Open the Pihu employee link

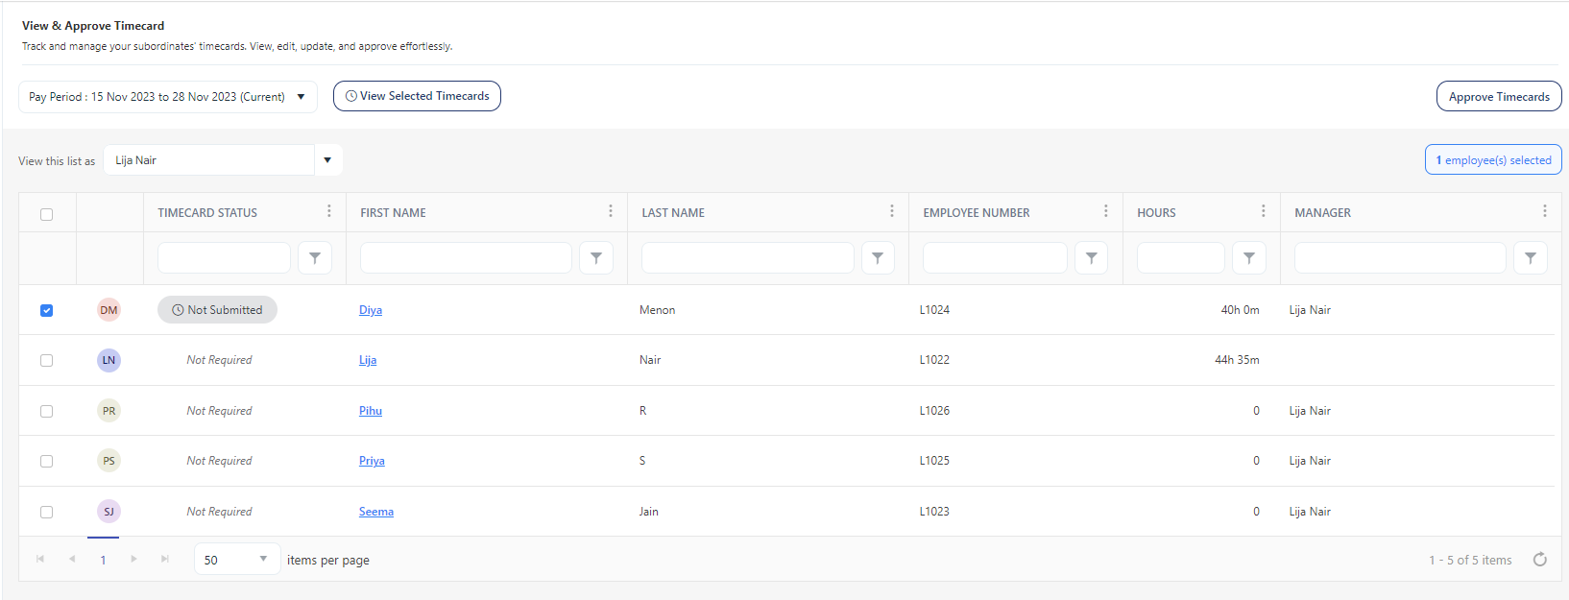tap(370, 411)
